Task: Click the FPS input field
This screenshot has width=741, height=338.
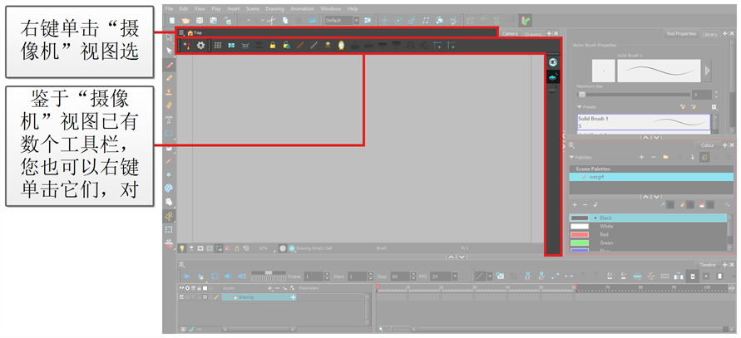Action: pyautogui.click(x=441, y=276)
